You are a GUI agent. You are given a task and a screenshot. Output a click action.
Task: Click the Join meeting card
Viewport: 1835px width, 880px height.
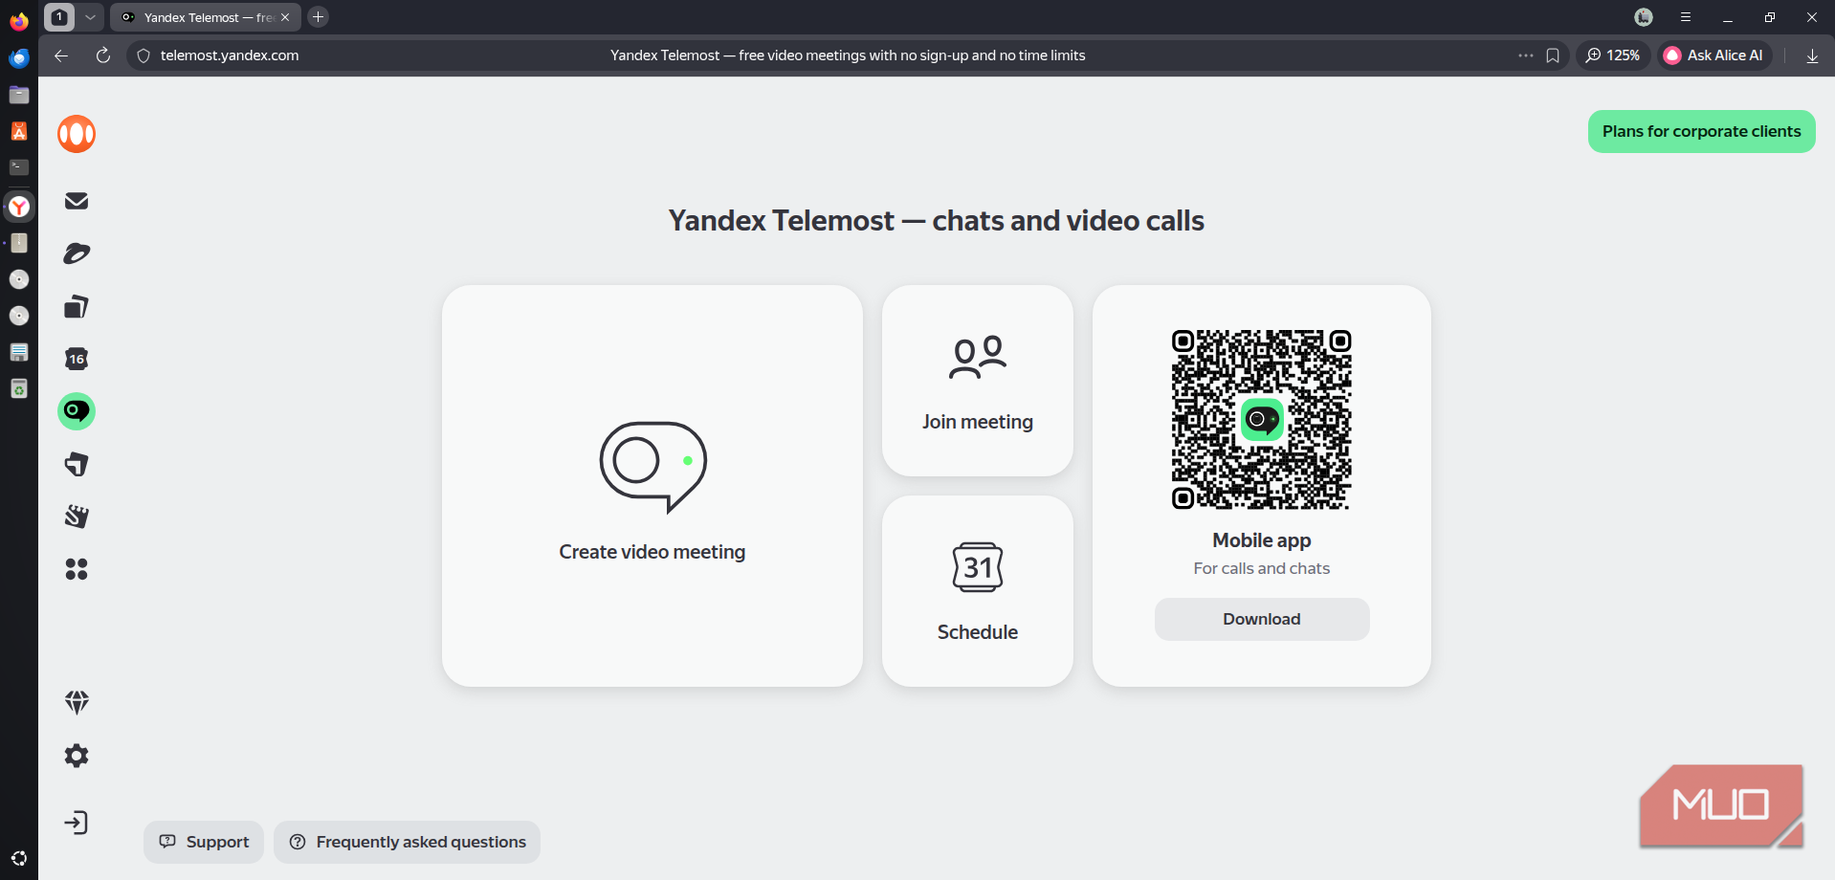(978, 381)
